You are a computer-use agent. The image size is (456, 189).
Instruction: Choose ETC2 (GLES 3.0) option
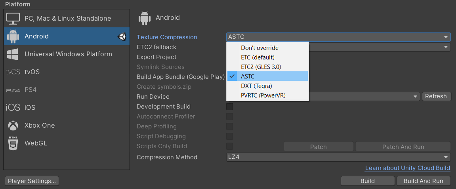(267, 67)
